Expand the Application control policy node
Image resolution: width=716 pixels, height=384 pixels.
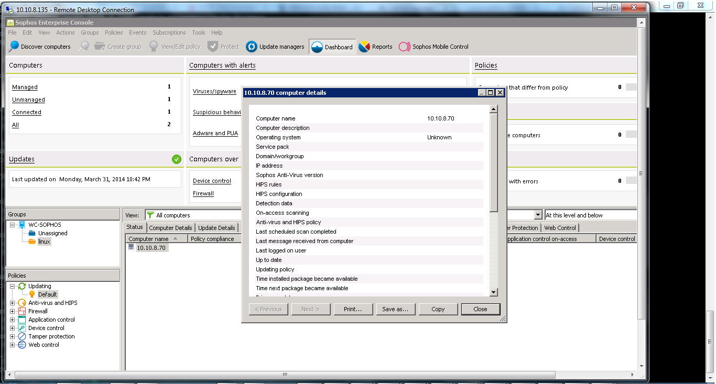13,320
